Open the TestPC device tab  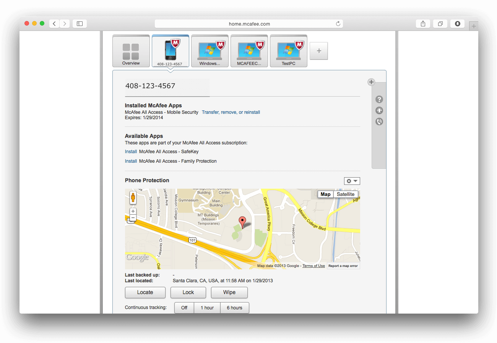(x=288, y=51)
